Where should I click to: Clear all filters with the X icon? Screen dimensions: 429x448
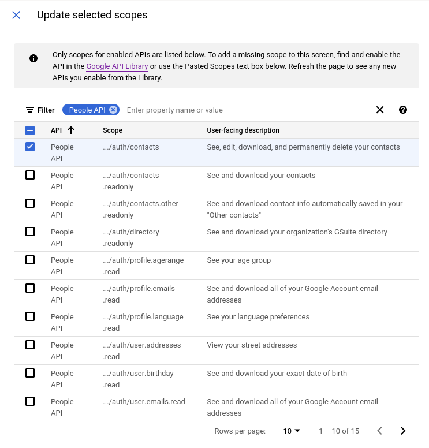tap(379, 110)
